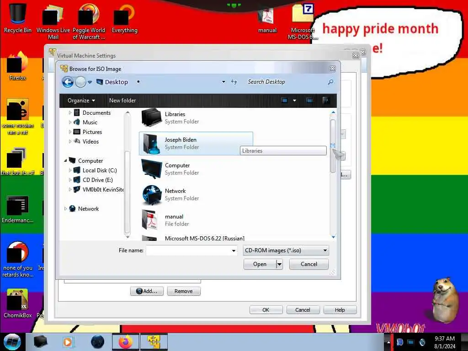Viewport: 468px width, 351px height.
Task: Select Microsoft MS-DOS 6.22 [Russian] item
Action: tap(204, 238)
